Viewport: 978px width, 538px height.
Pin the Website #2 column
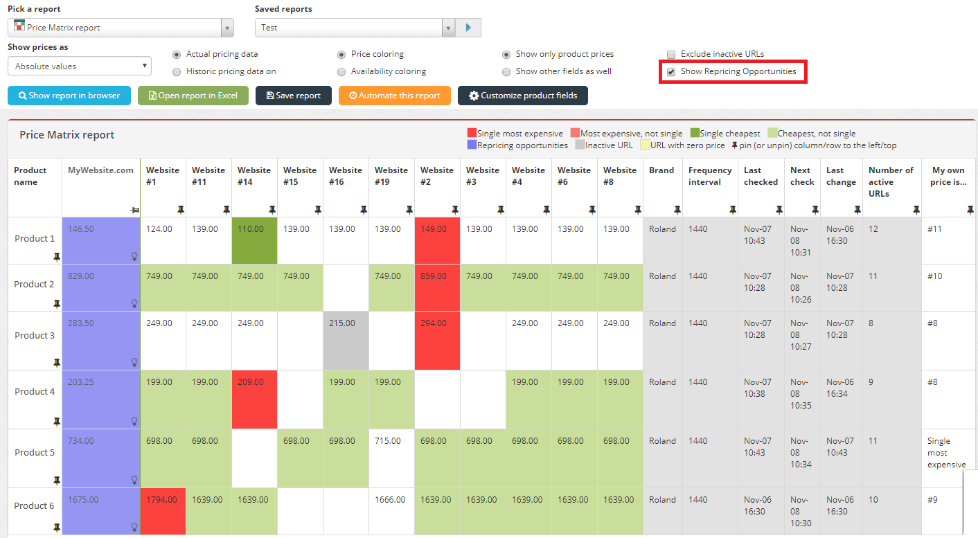(455, 209)
